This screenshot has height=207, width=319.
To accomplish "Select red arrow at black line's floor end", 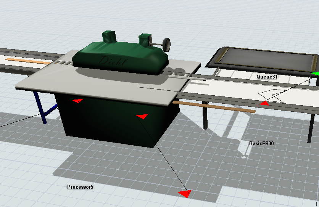I will (185, 194).
